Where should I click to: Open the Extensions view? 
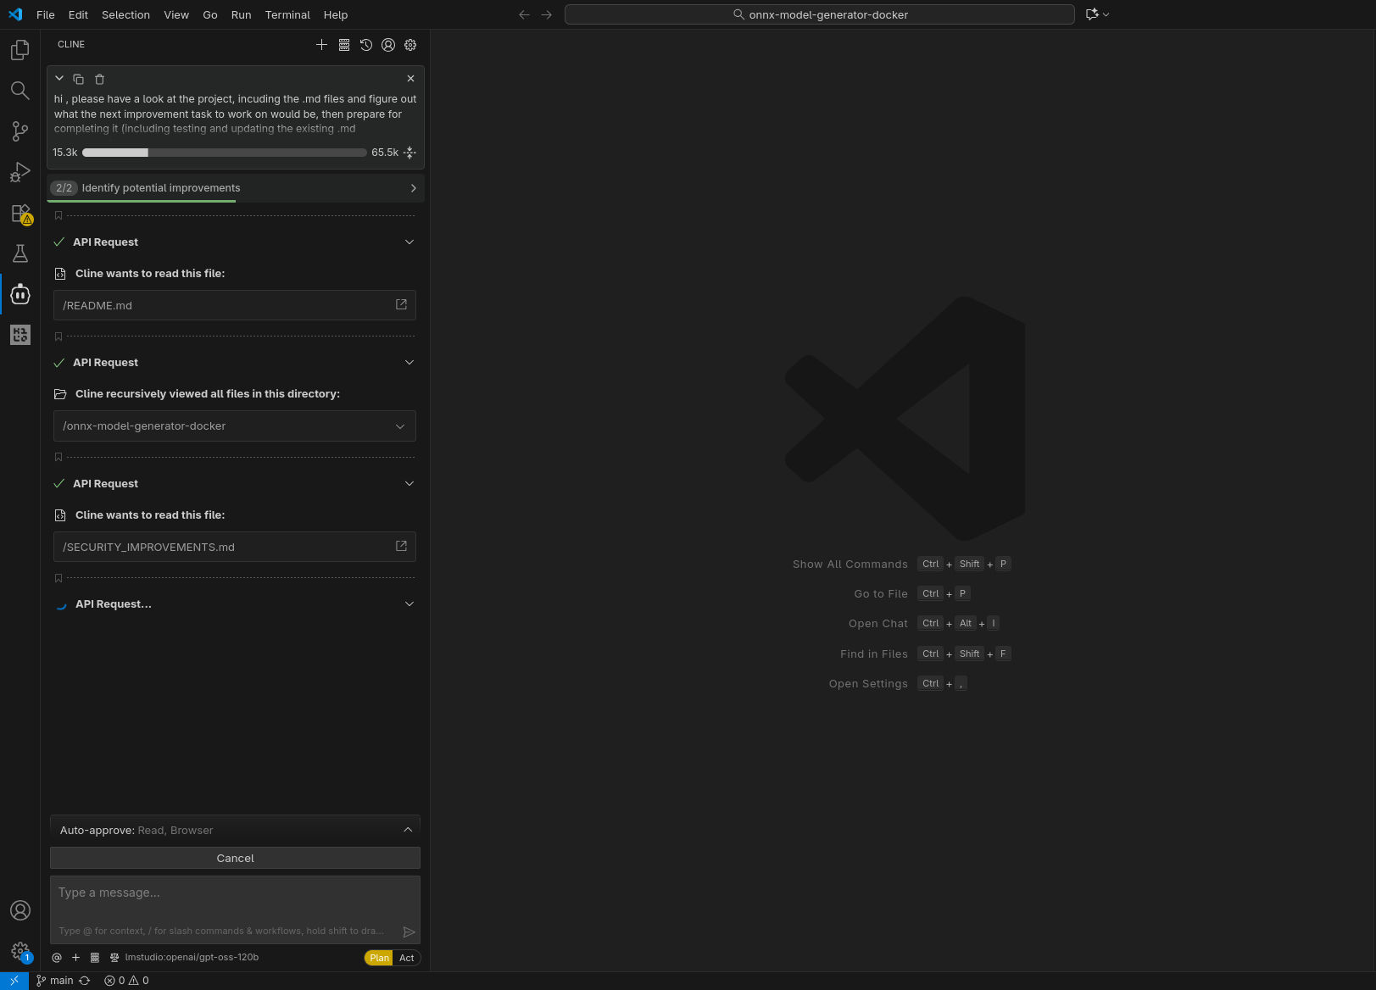[20, 214]
